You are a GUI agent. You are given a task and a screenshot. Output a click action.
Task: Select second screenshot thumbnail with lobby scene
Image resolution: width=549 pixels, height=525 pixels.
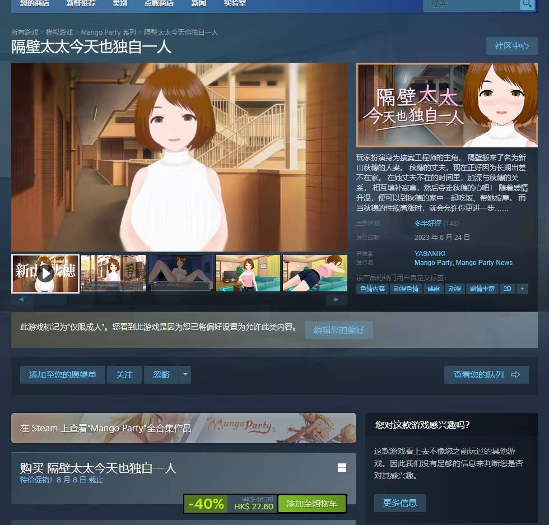(x=113, y=273)
